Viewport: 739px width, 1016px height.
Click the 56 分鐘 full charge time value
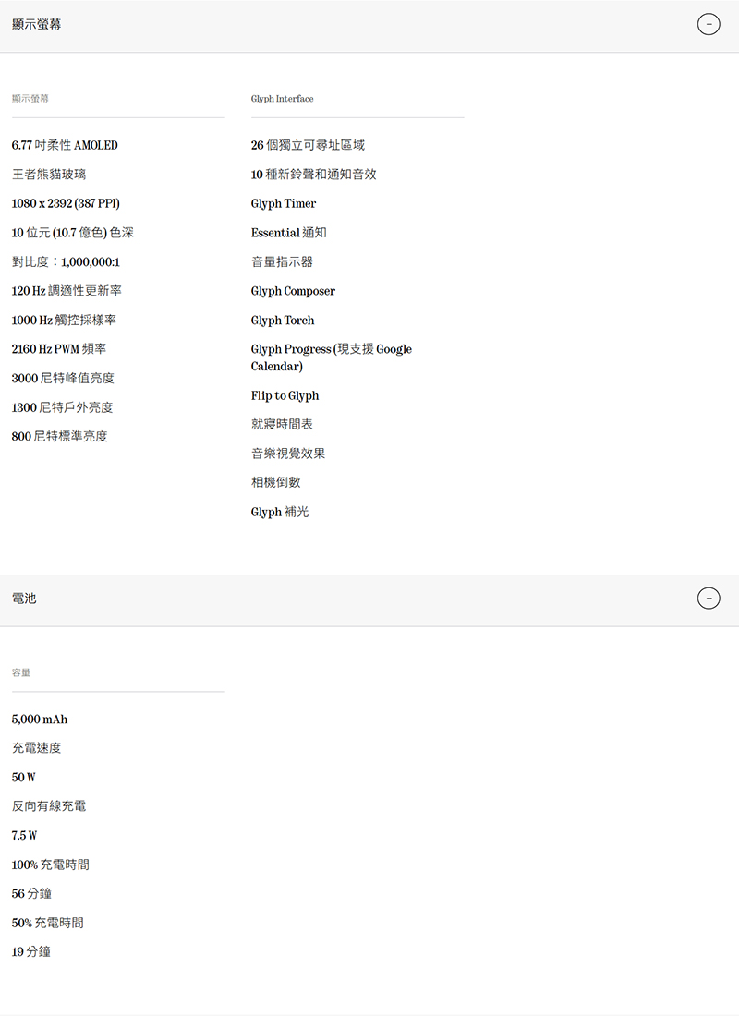click(x=30, y=893)
